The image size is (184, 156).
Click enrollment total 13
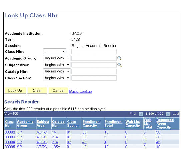106,132
